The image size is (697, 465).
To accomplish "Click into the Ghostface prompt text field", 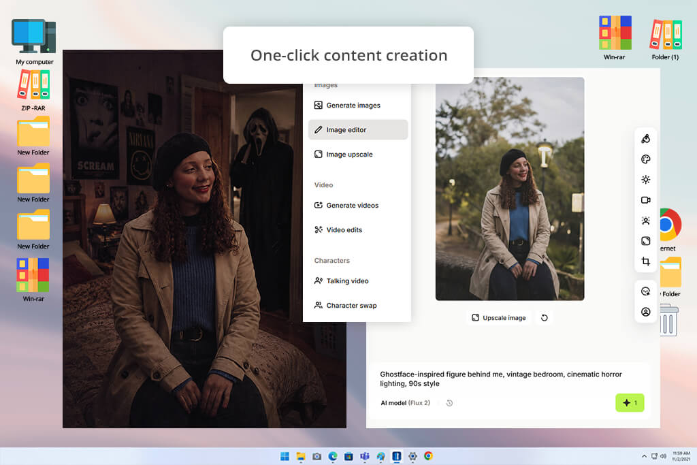I will click(x=501, y=379).
